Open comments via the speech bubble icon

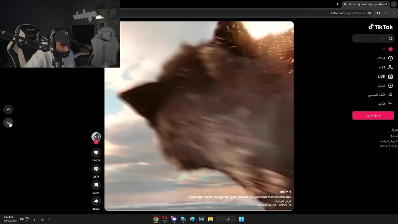(96, 169)
